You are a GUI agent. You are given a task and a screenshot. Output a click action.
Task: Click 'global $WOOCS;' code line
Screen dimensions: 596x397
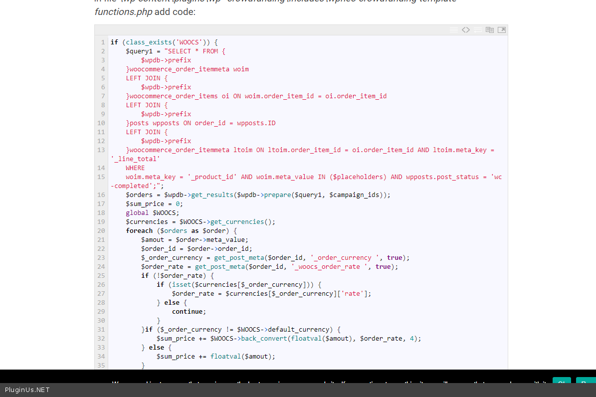click(152, 213)
